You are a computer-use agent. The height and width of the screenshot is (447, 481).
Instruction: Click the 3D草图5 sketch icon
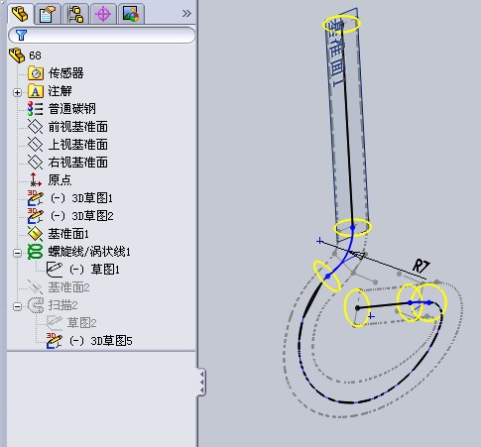pyautogui.click(x=55, y=340)
